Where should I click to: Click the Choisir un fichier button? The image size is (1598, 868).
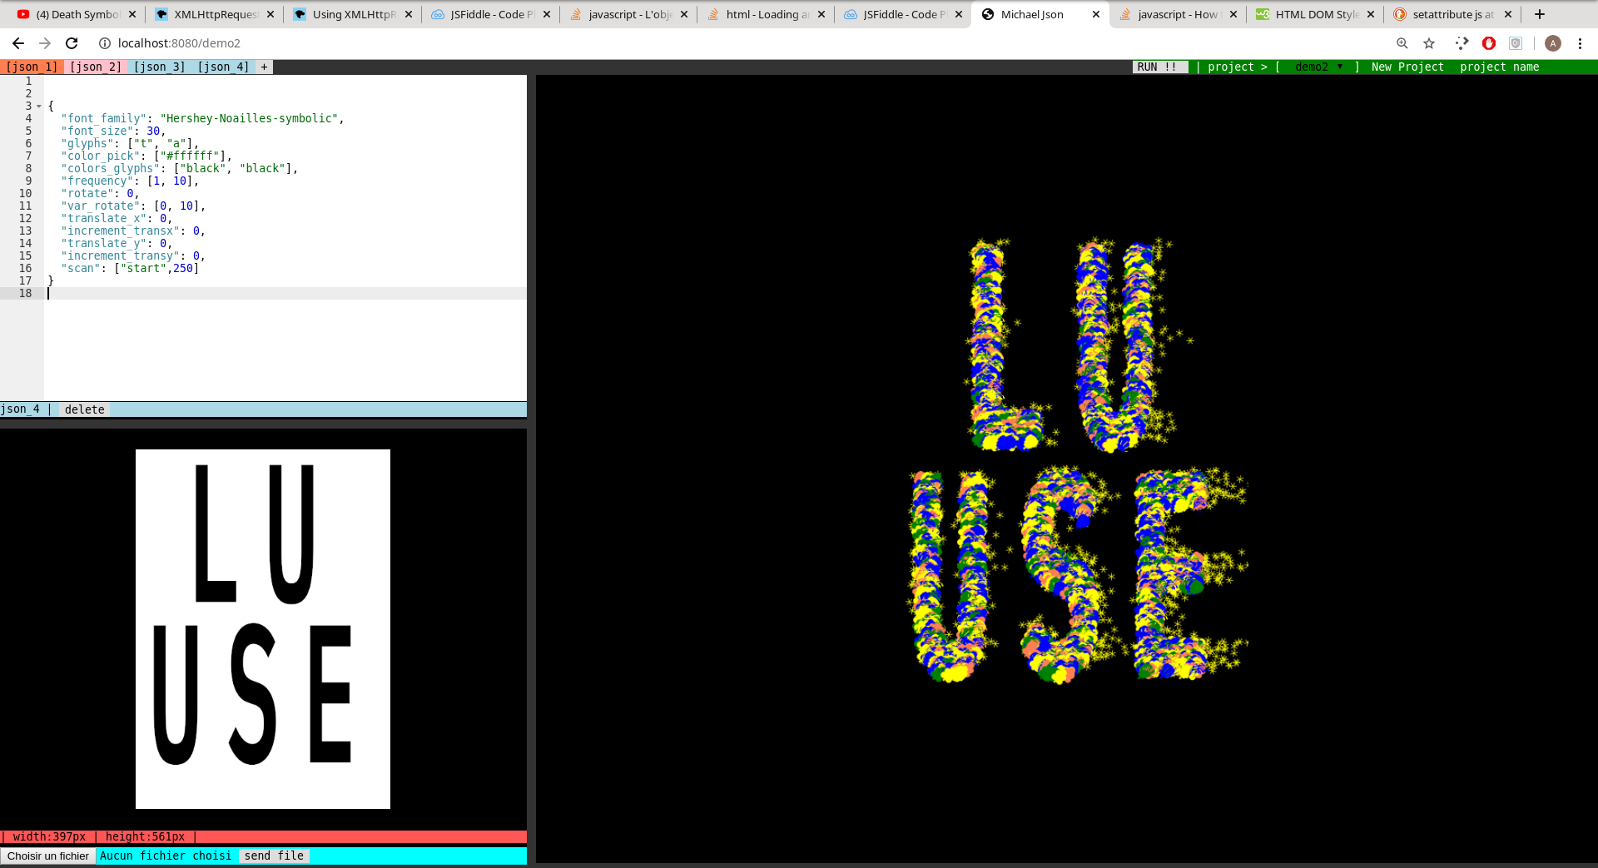tap(48, 856)
